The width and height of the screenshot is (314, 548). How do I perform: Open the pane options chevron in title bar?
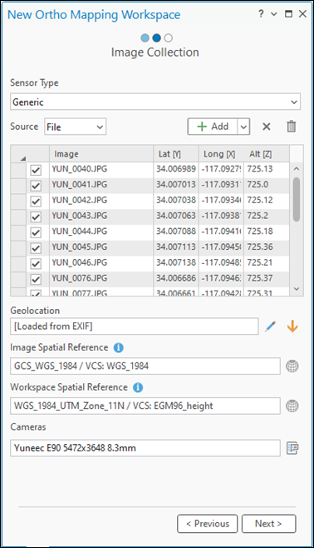[x=274, y=14]
